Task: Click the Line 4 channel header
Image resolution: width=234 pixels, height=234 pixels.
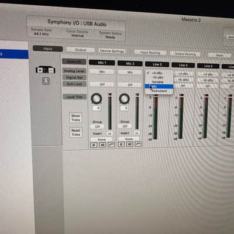Action: tap(183, 65)
